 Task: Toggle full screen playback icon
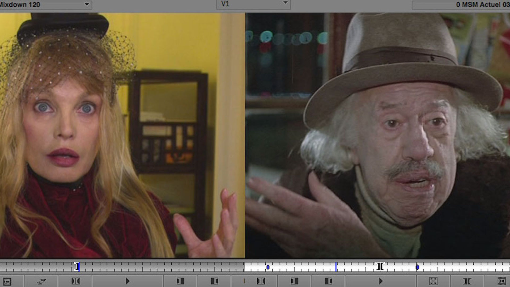(x=433, y=281)
